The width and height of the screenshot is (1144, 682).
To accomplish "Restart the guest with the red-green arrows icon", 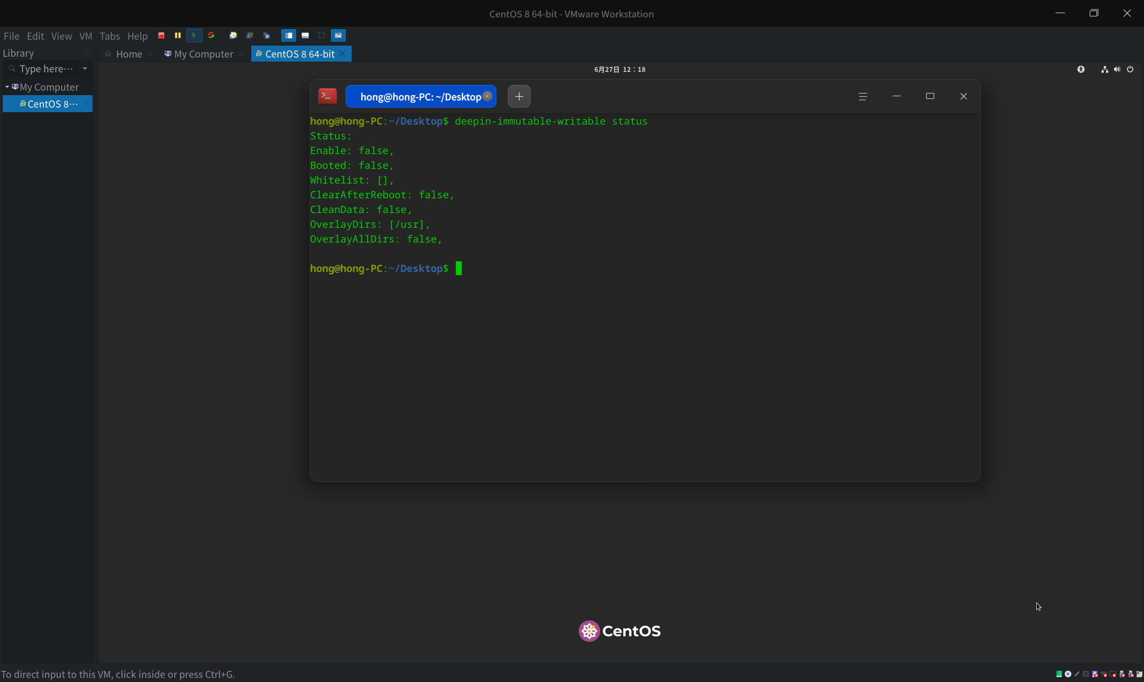I will pyautogui.click(x=211, y=35).
